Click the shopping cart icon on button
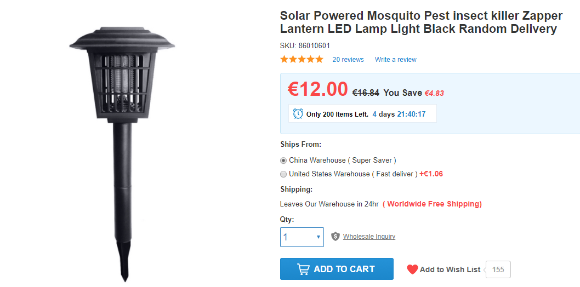Viewport: 580px width, 287px height. [x=303, y=269]
